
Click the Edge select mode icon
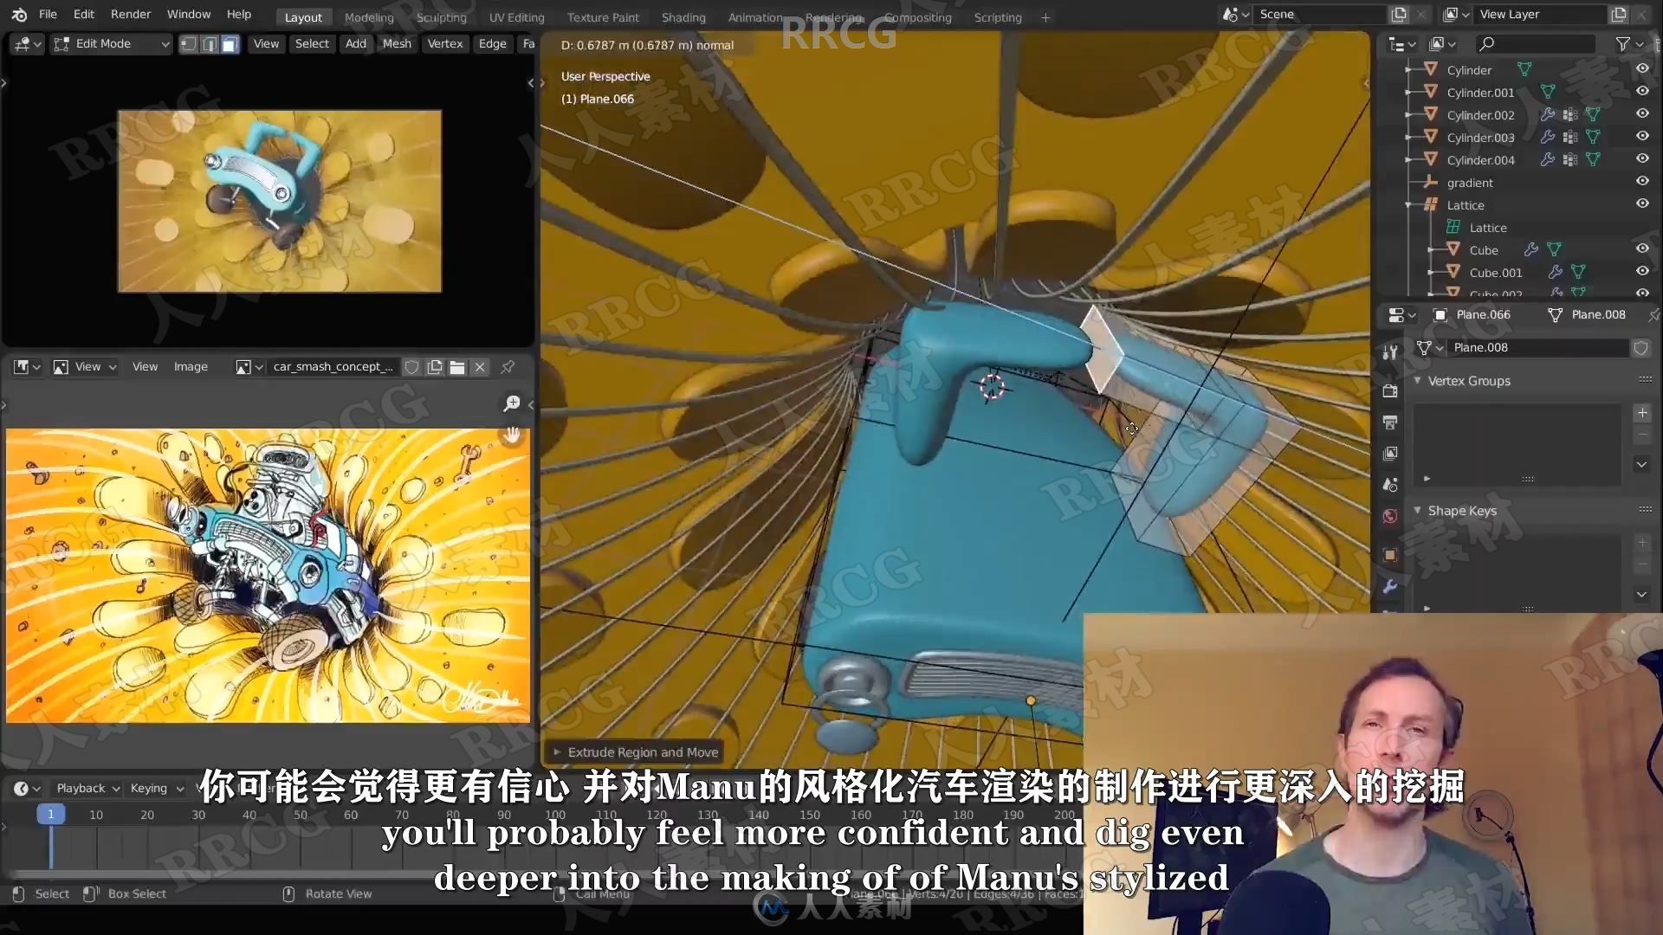[x=210, y=42]
